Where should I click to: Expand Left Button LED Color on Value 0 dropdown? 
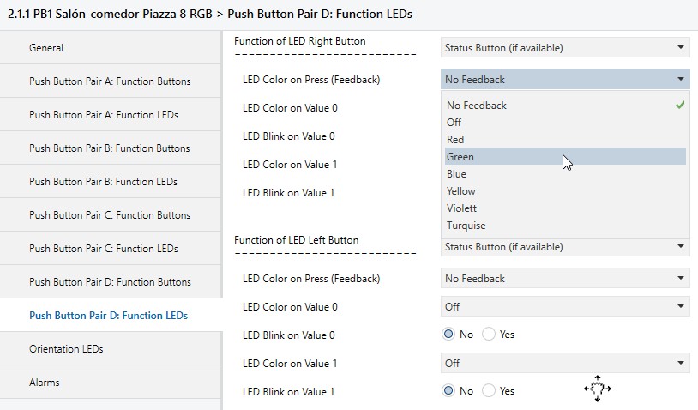pyautogui.click(x=565, y=306)
